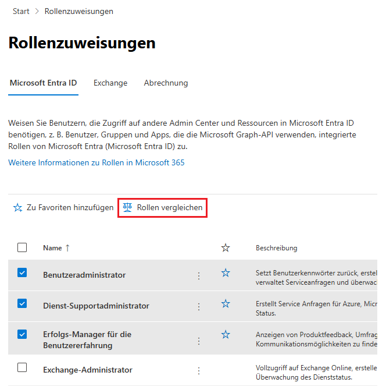This screenshot has width=386, height=386.
Task: Click the star icon beside Zu Favoriten hinzufügen
Action: tap(18, 208)
